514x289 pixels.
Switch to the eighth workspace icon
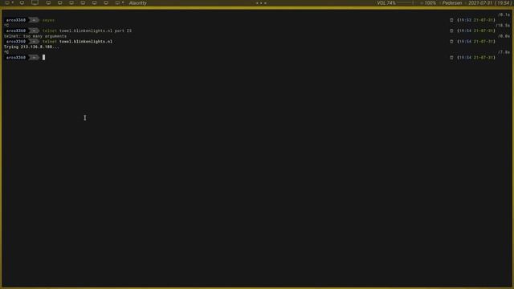tap(95, 2)
